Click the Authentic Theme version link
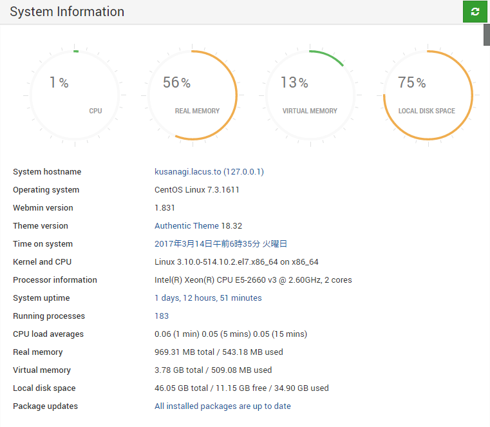The height and width of the screenshot is (427, 490). (x=198, y=226)
